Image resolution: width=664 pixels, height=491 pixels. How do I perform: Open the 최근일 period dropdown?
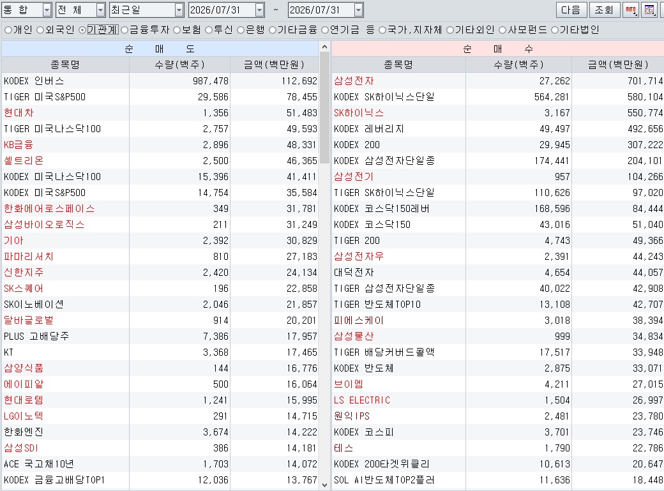coord(179,10)
